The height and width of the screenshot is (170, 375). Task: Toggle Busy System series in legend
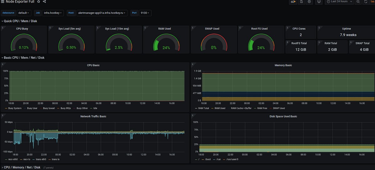click(x=15, y=108)
